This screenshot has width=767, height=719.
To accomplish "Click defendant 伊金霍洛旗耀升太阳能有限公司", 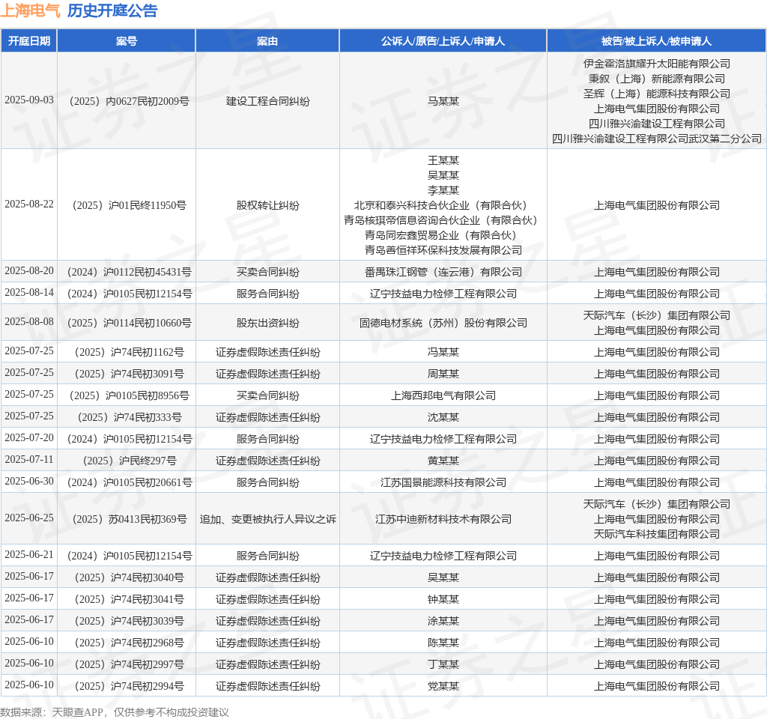I will click(x=656, y=64).
